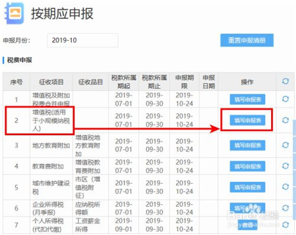The width and height of the screenshot is (296, 235).
Task: Click 城市维护建设税 item cell
Action: pyautogui.click(x=51, y=187)
